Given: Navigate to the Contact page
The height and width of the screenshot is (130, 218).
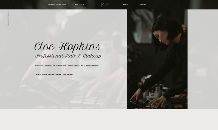Looking at the screenshot, I should tap(144, 4).
